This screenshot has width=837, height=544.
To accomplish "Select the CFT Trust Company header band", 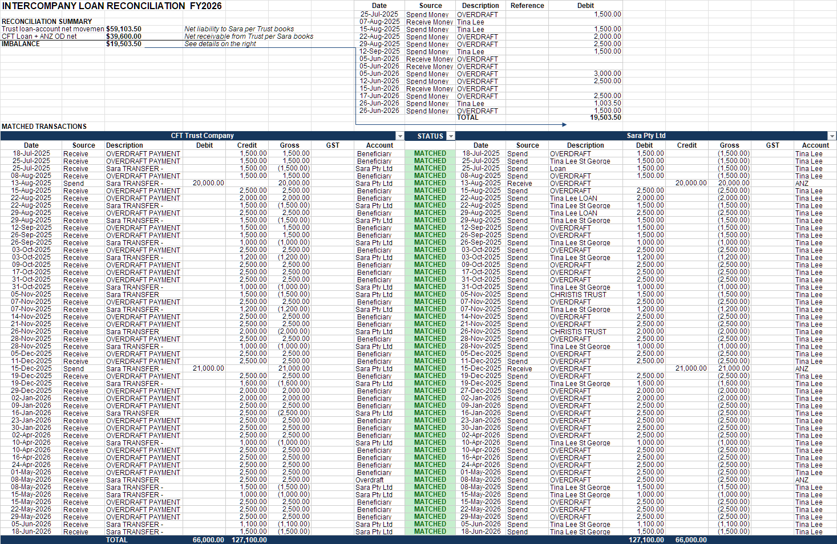I will 202,136.
